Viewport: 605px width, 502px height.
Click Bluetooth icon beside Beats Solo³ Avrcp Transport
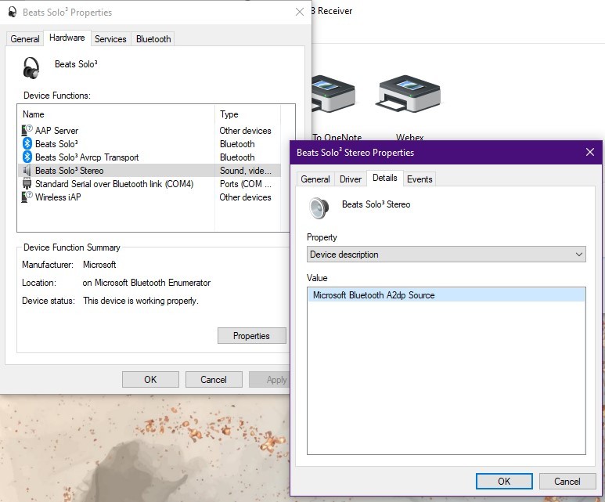[27, 157]
